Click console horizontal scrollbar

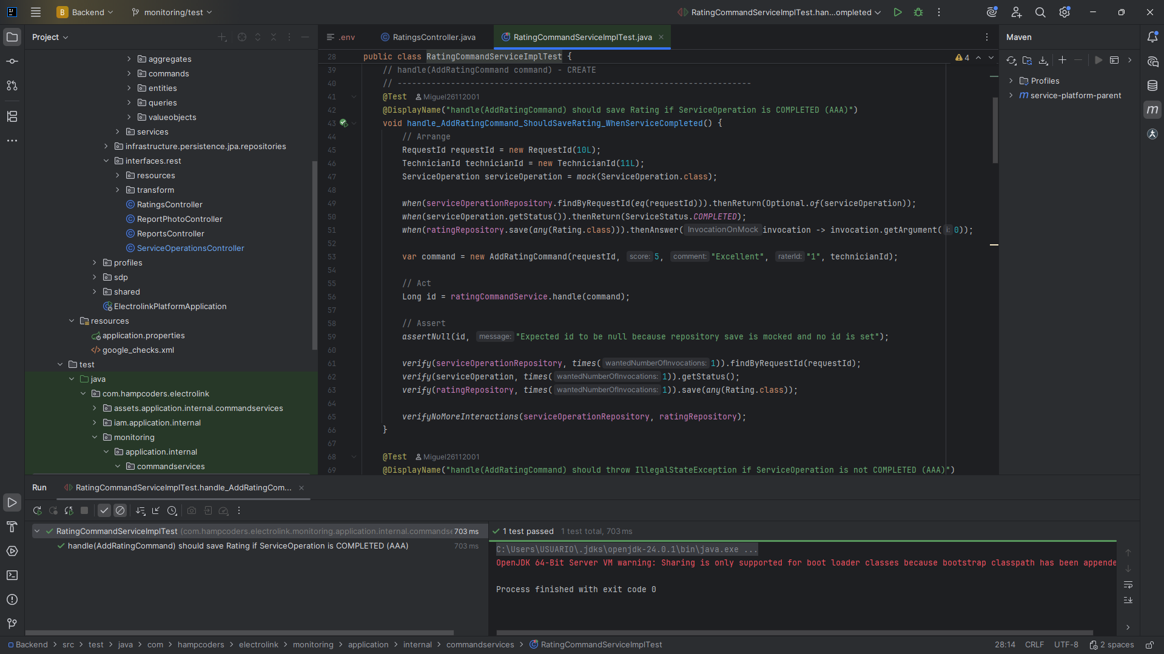coord(795,633)
